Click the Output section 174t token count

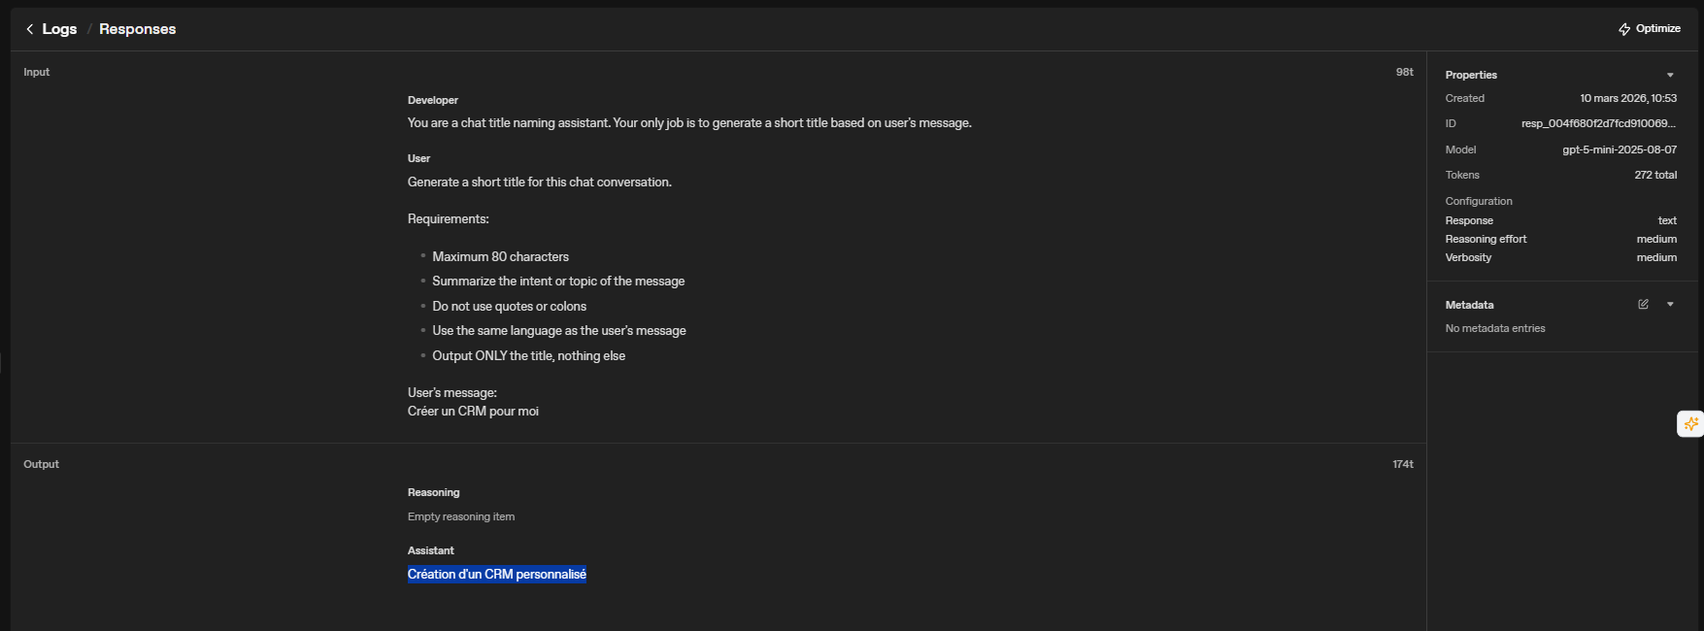(x=1402, y=465)
